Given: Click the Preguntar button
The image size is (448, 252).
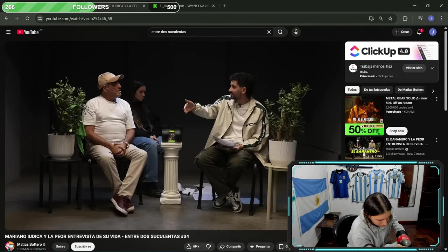Looking at the screenshot, I should (260, 246).
